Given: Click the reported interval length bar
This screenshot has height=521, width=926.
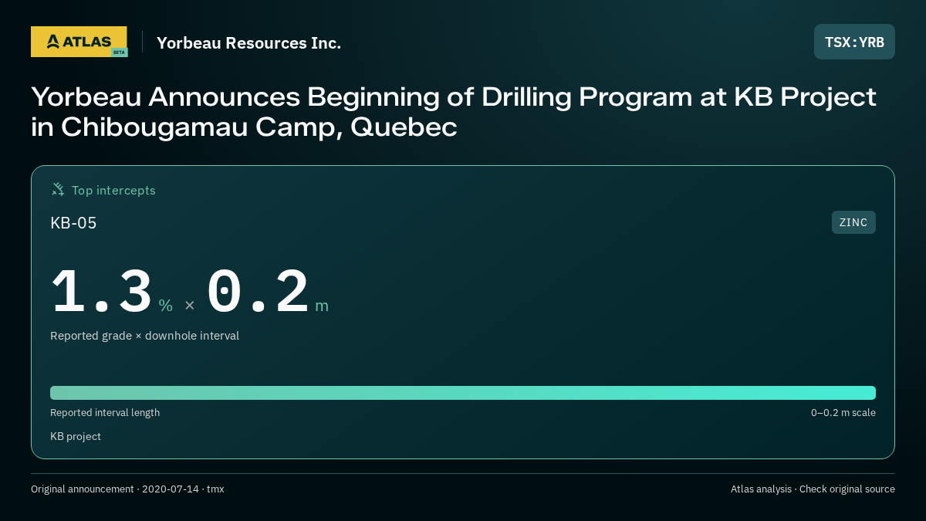Looking at the screenshot, I should point(463,393).
